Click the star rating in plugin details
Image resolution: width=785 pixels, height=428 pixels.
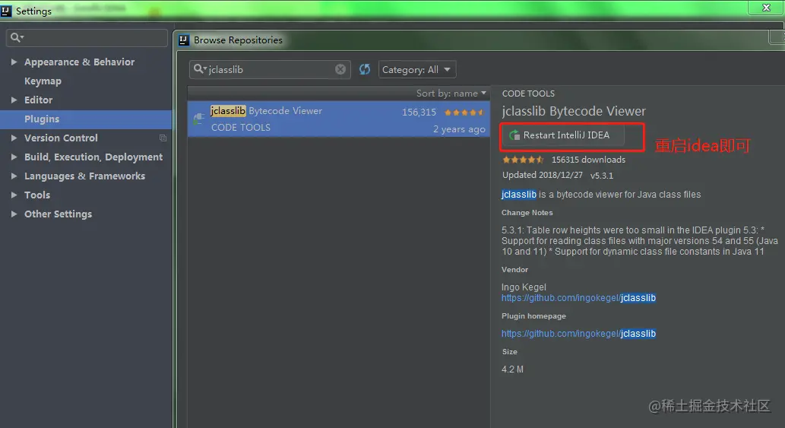(523, 160)
